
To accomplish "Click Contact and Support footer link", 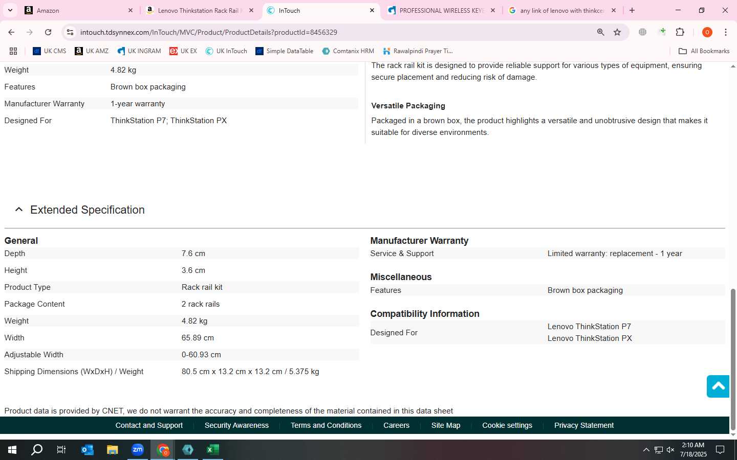I will point(149,425).
